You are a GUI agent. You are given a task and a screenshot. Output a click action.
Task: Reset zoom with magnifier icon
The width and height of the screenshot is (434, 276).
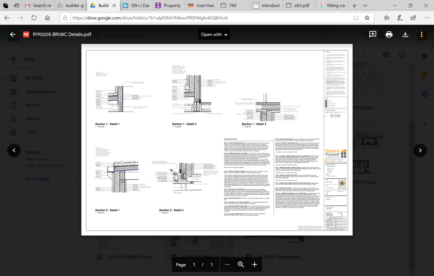pos(241,265)
